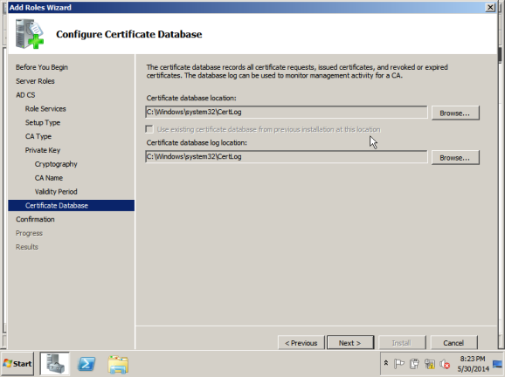Go back with the Previous button
This screenshot has height=377, width=505.
click(x=301, y=343)
